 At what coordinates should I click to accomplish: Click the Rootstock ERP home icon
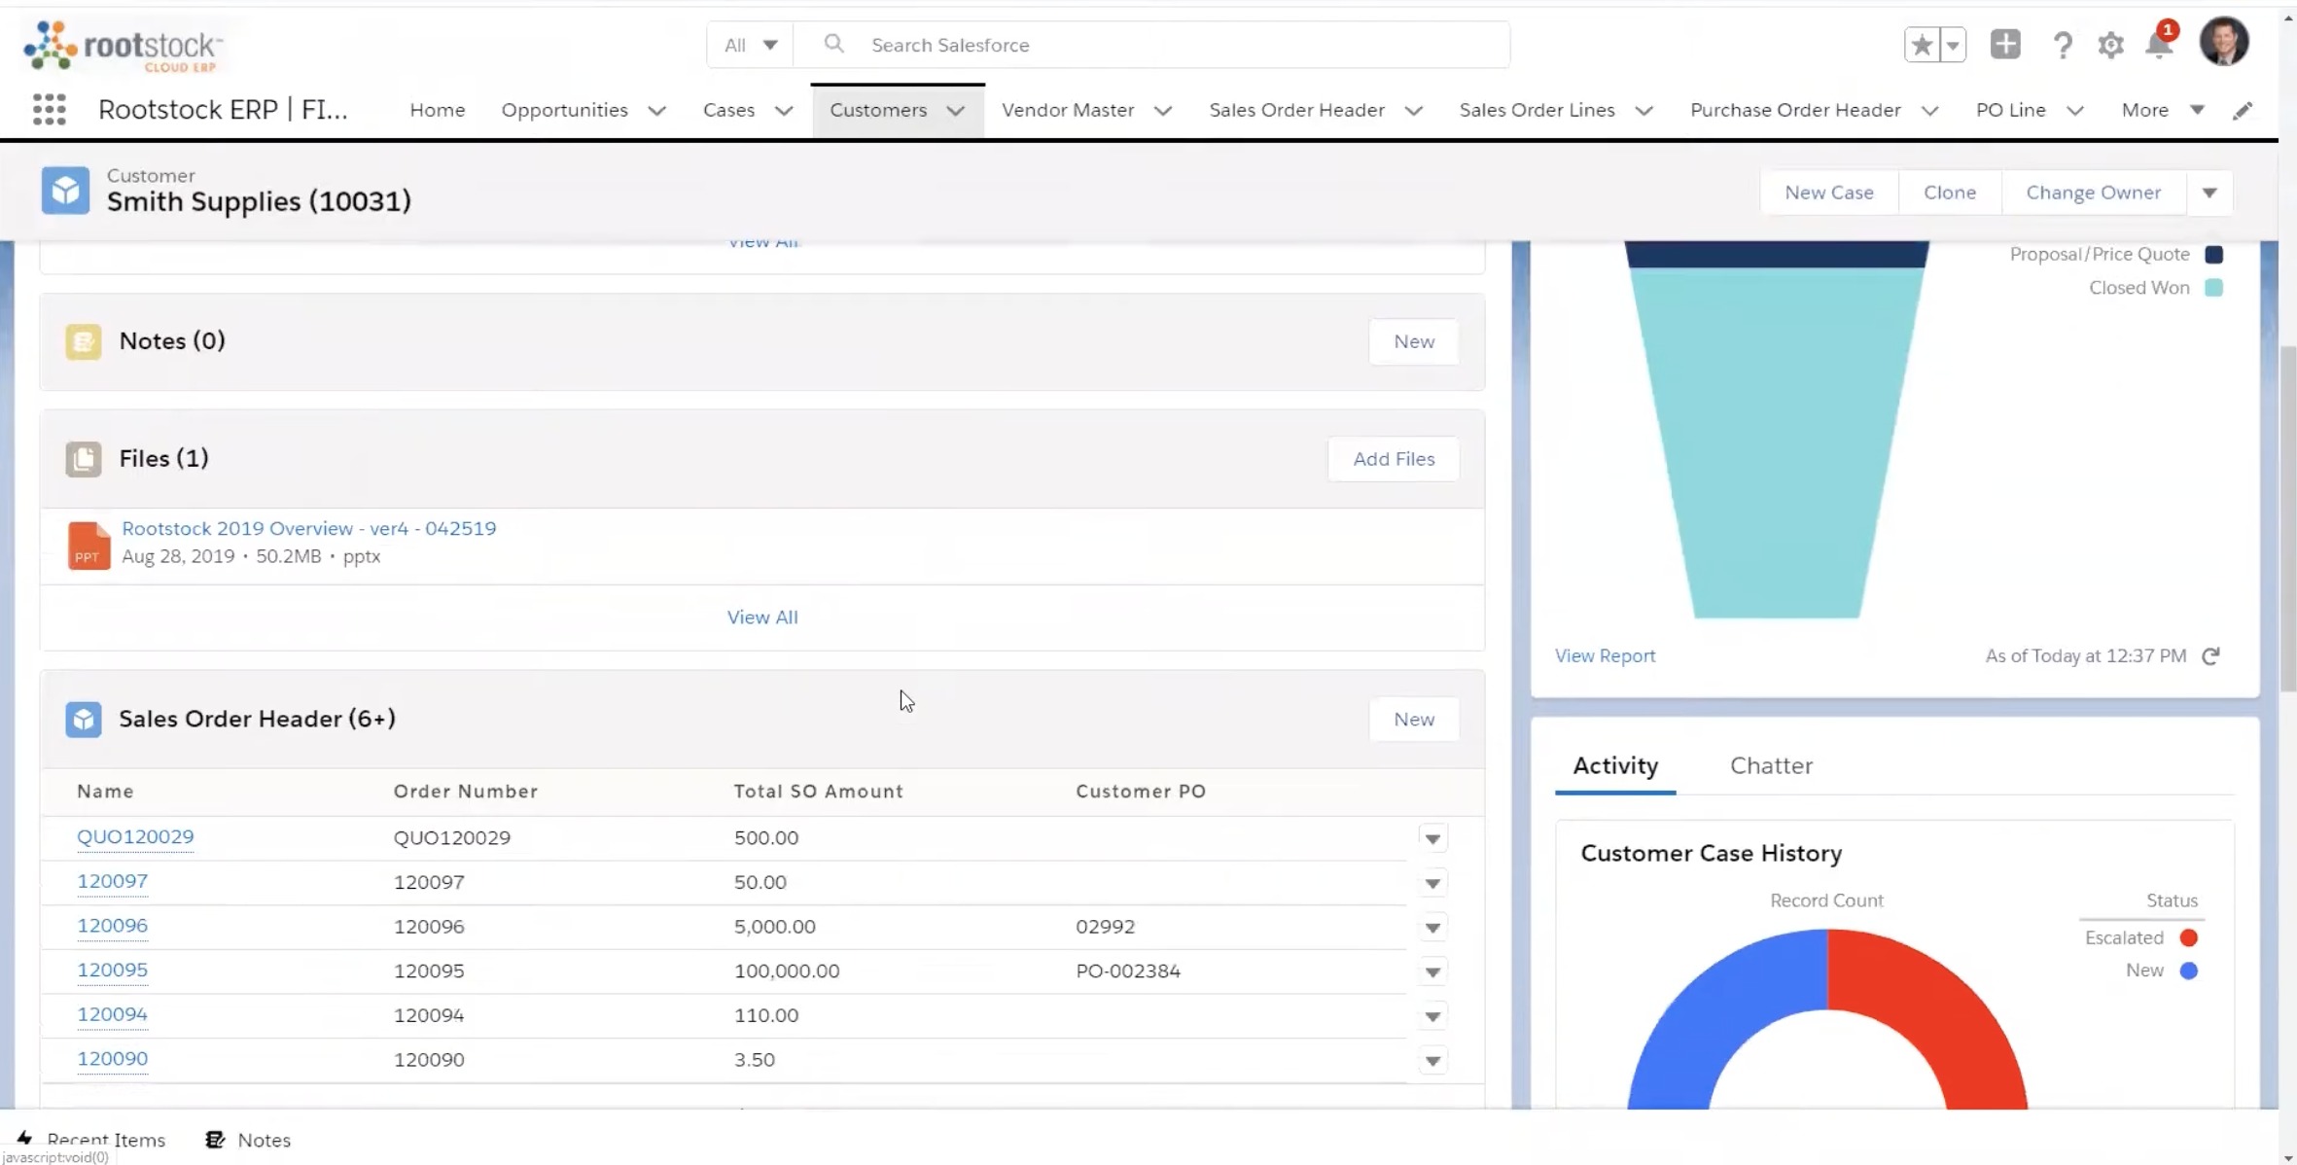[x=124, y=45]
